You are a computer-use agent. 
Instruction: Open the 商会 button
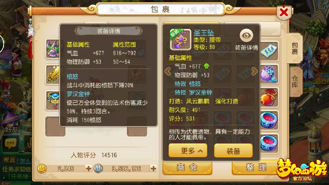pyautogui.click(x=187, y=167)
